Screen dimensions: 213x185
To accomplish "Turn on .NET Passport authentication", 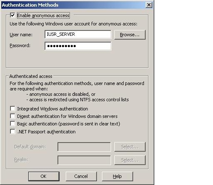I will (12, 131).
